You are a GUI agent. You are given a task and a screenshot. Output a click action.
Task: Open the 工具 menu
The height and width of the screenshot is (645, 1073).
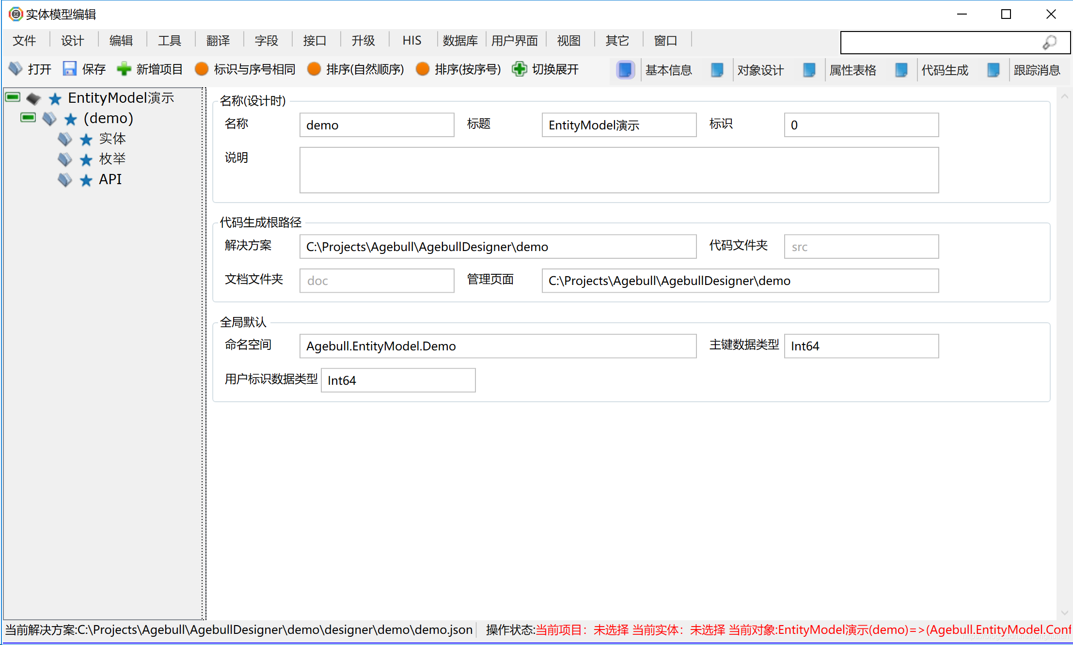tap(170, 41)
